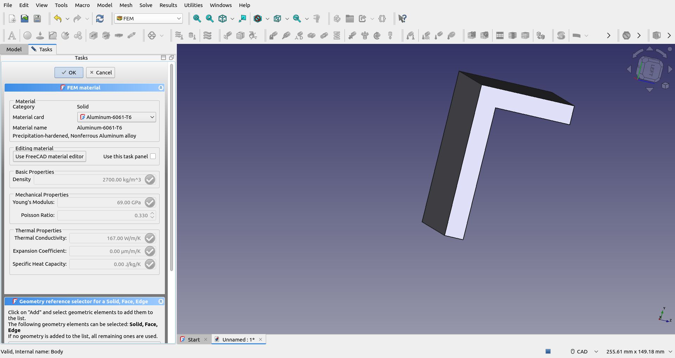
Task: Expand the undo history dropdown arrow
Action: [x=67, y=19]
